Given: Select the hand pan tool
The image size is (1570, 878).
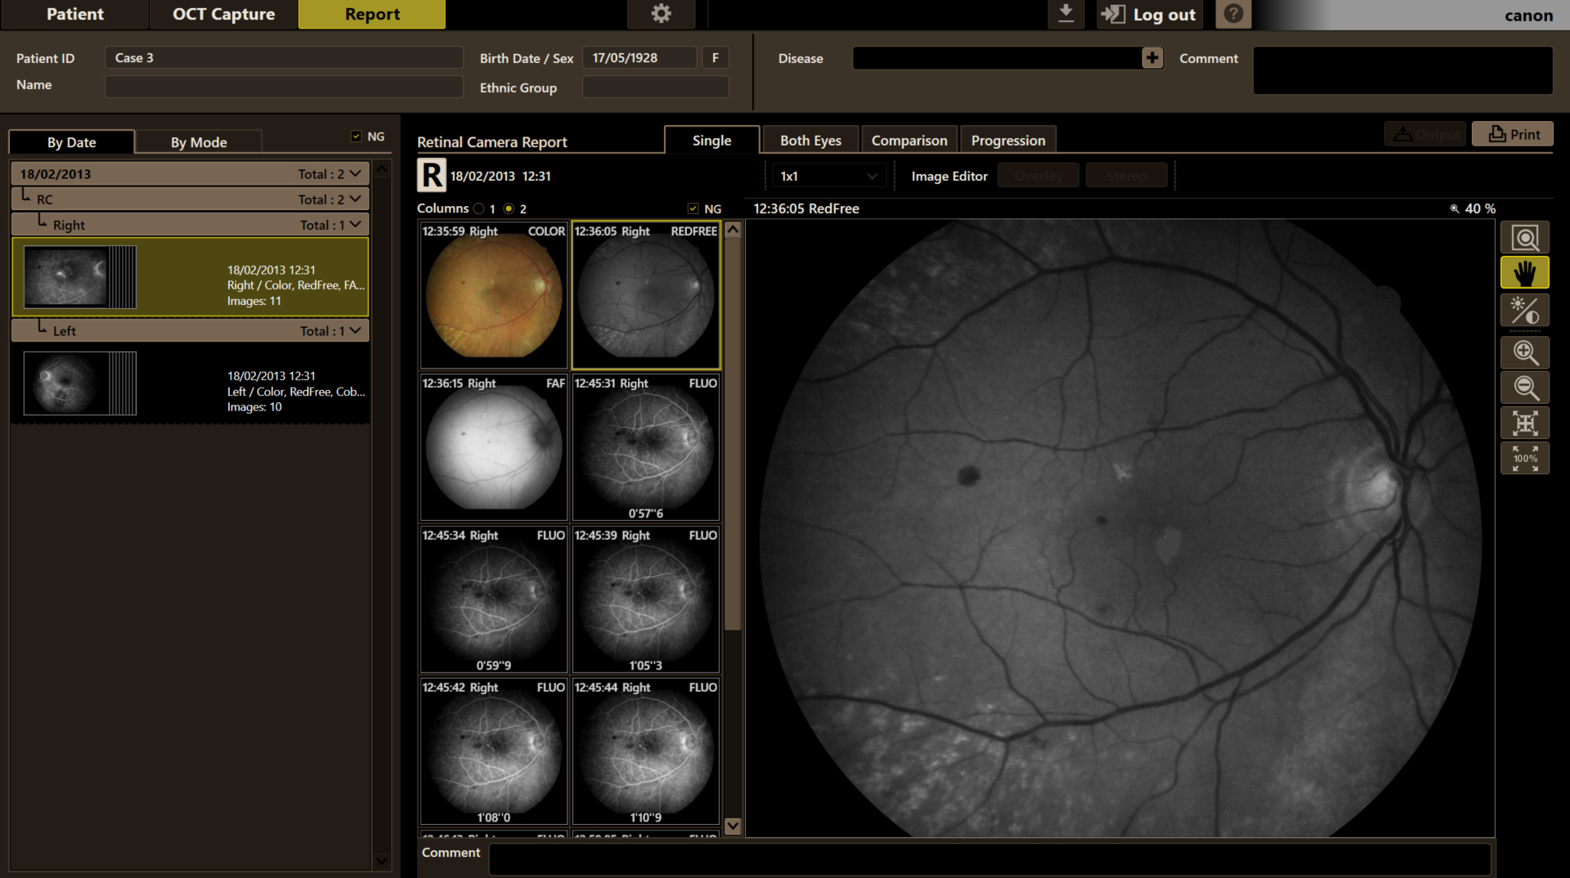Looking at the screenshot, I should 1524,273.
